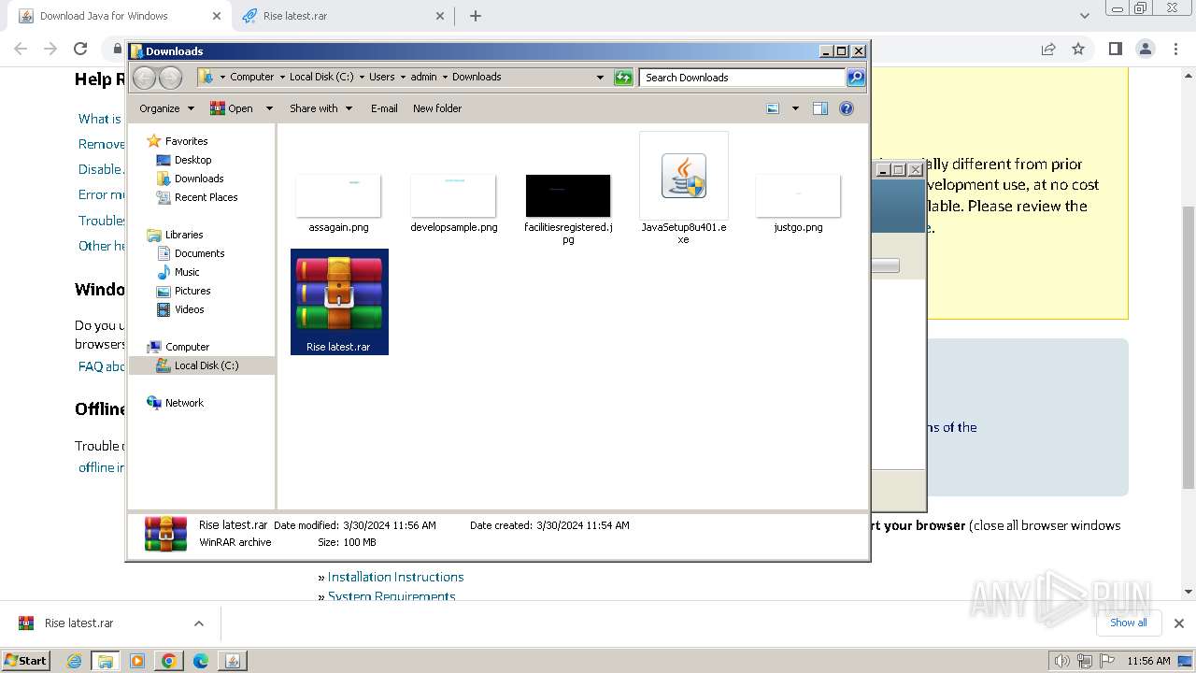Select Computer in the navigation pane

(187, 347)
